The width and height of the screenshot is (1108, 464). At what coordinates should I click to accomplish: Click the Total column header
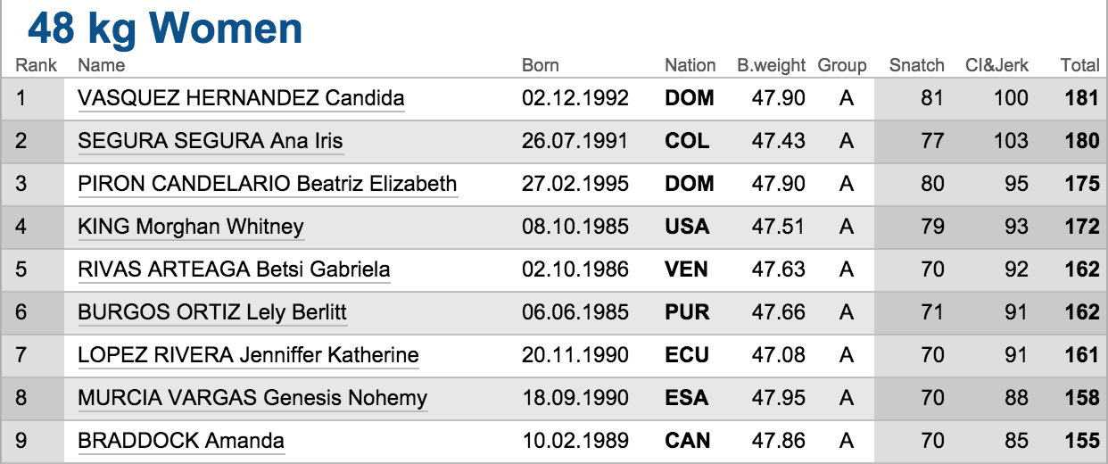click(x=1079, y=65)
